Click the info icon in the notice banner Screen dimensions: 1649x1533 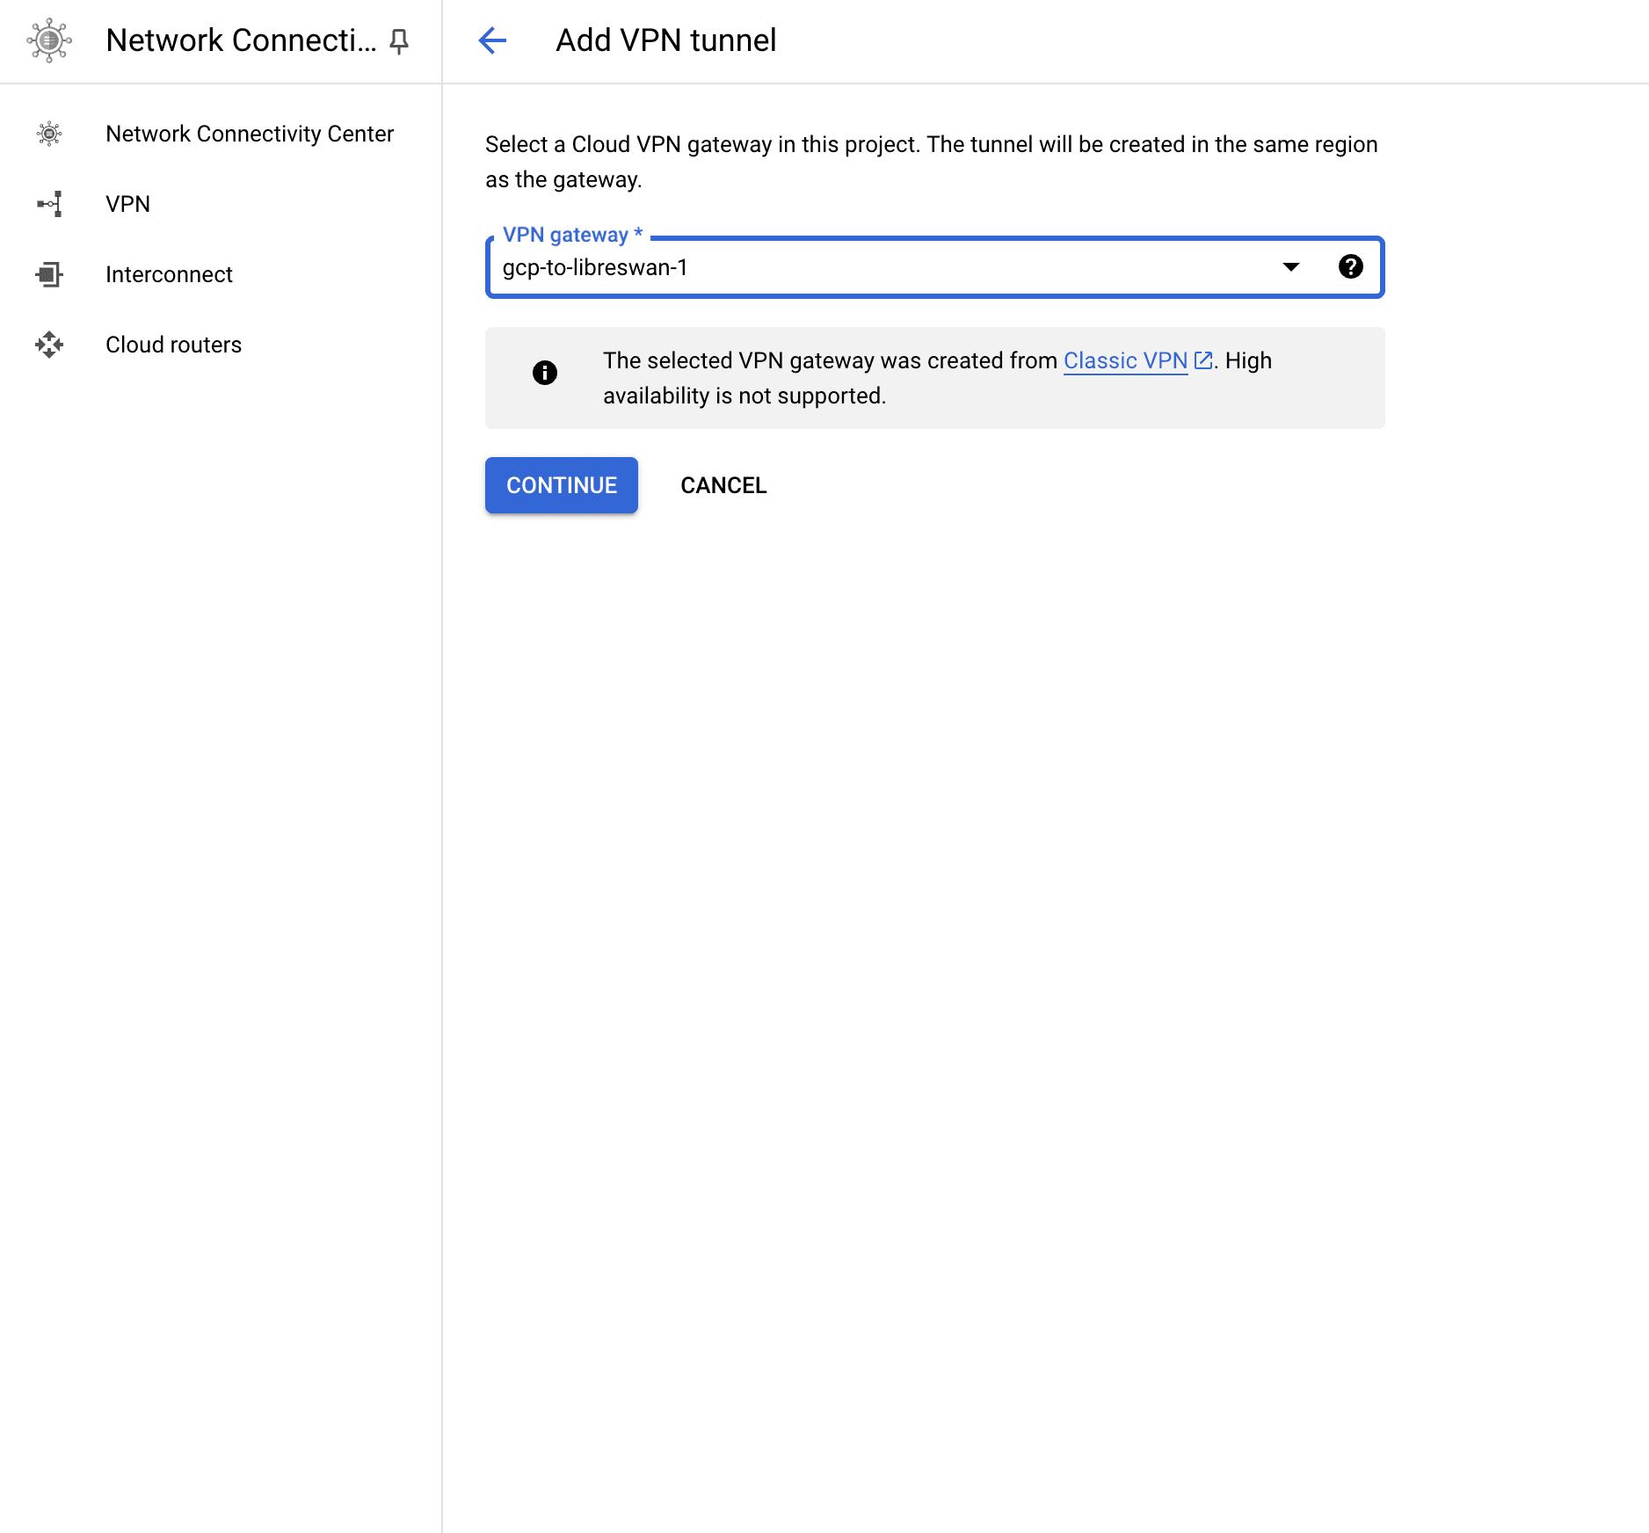tap(545, 373)
